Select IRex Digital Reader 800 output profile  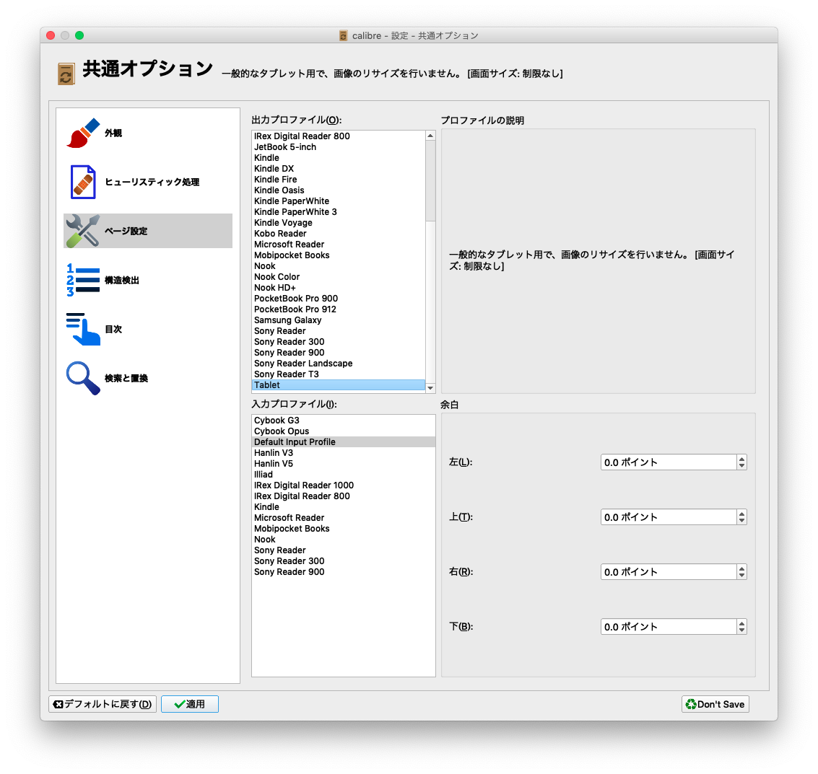(x=339, y=136)
